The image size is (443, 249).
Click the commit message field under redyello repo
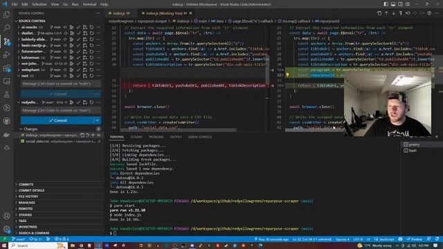tap(61, 111)
